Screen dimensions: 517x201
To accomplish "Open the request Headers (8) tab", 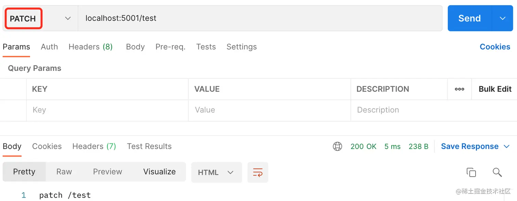I will pos(90,47).
